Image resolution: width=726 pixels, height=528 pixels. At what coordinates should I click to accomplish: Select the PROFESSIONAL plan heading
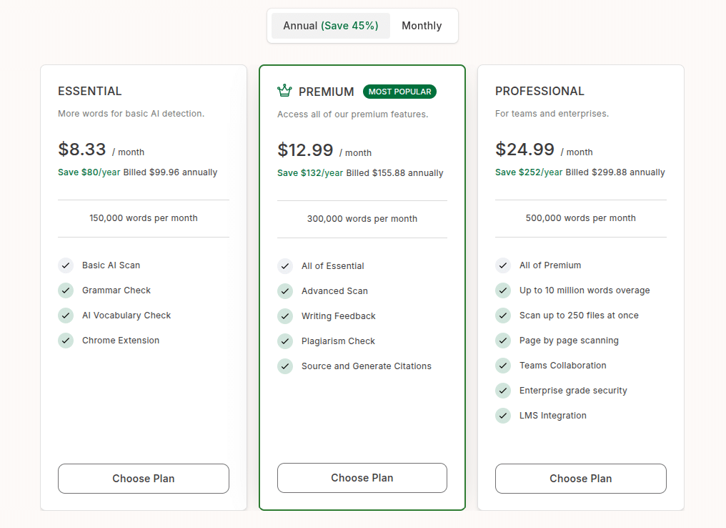(539, 91)
